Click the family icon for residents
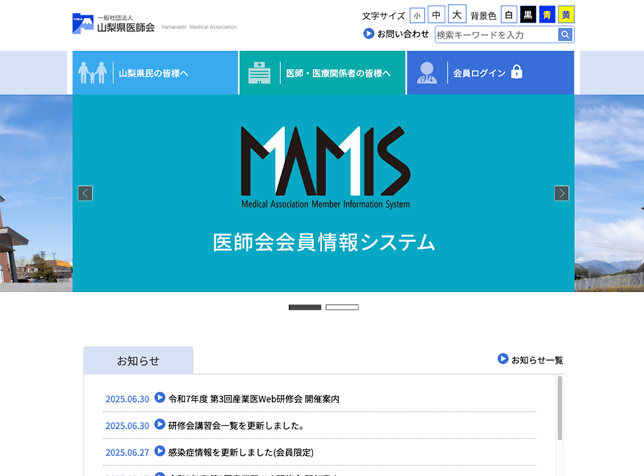This screenshot has height=476, width=644. pyautogui.click(x=92, y=73)
